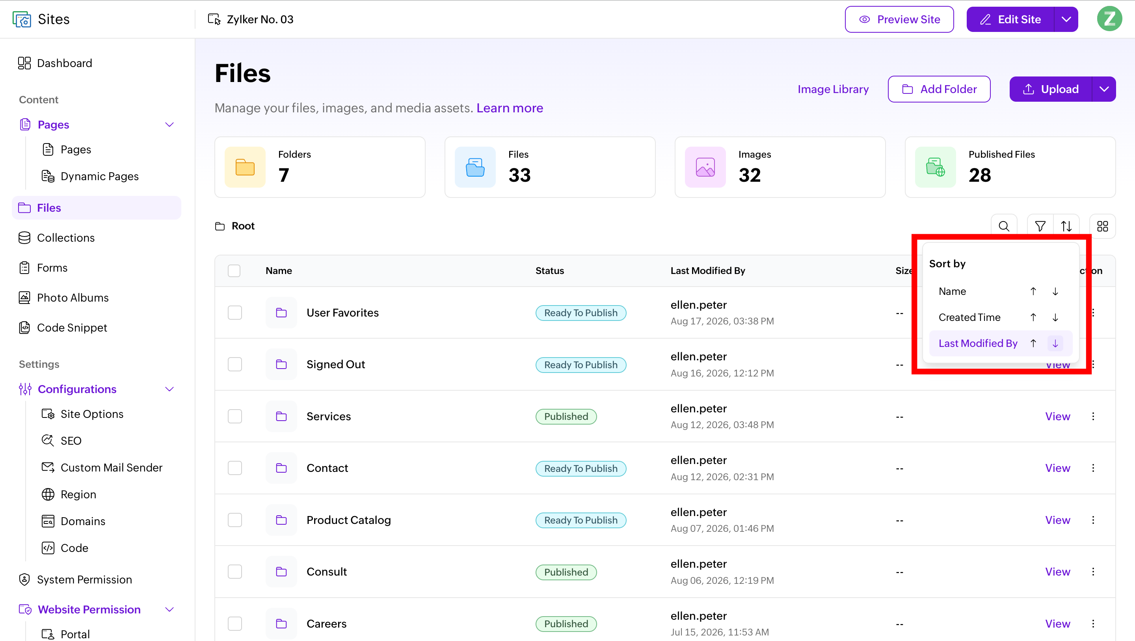Sort by Name ascending arrow

[x=1033, y=291]
